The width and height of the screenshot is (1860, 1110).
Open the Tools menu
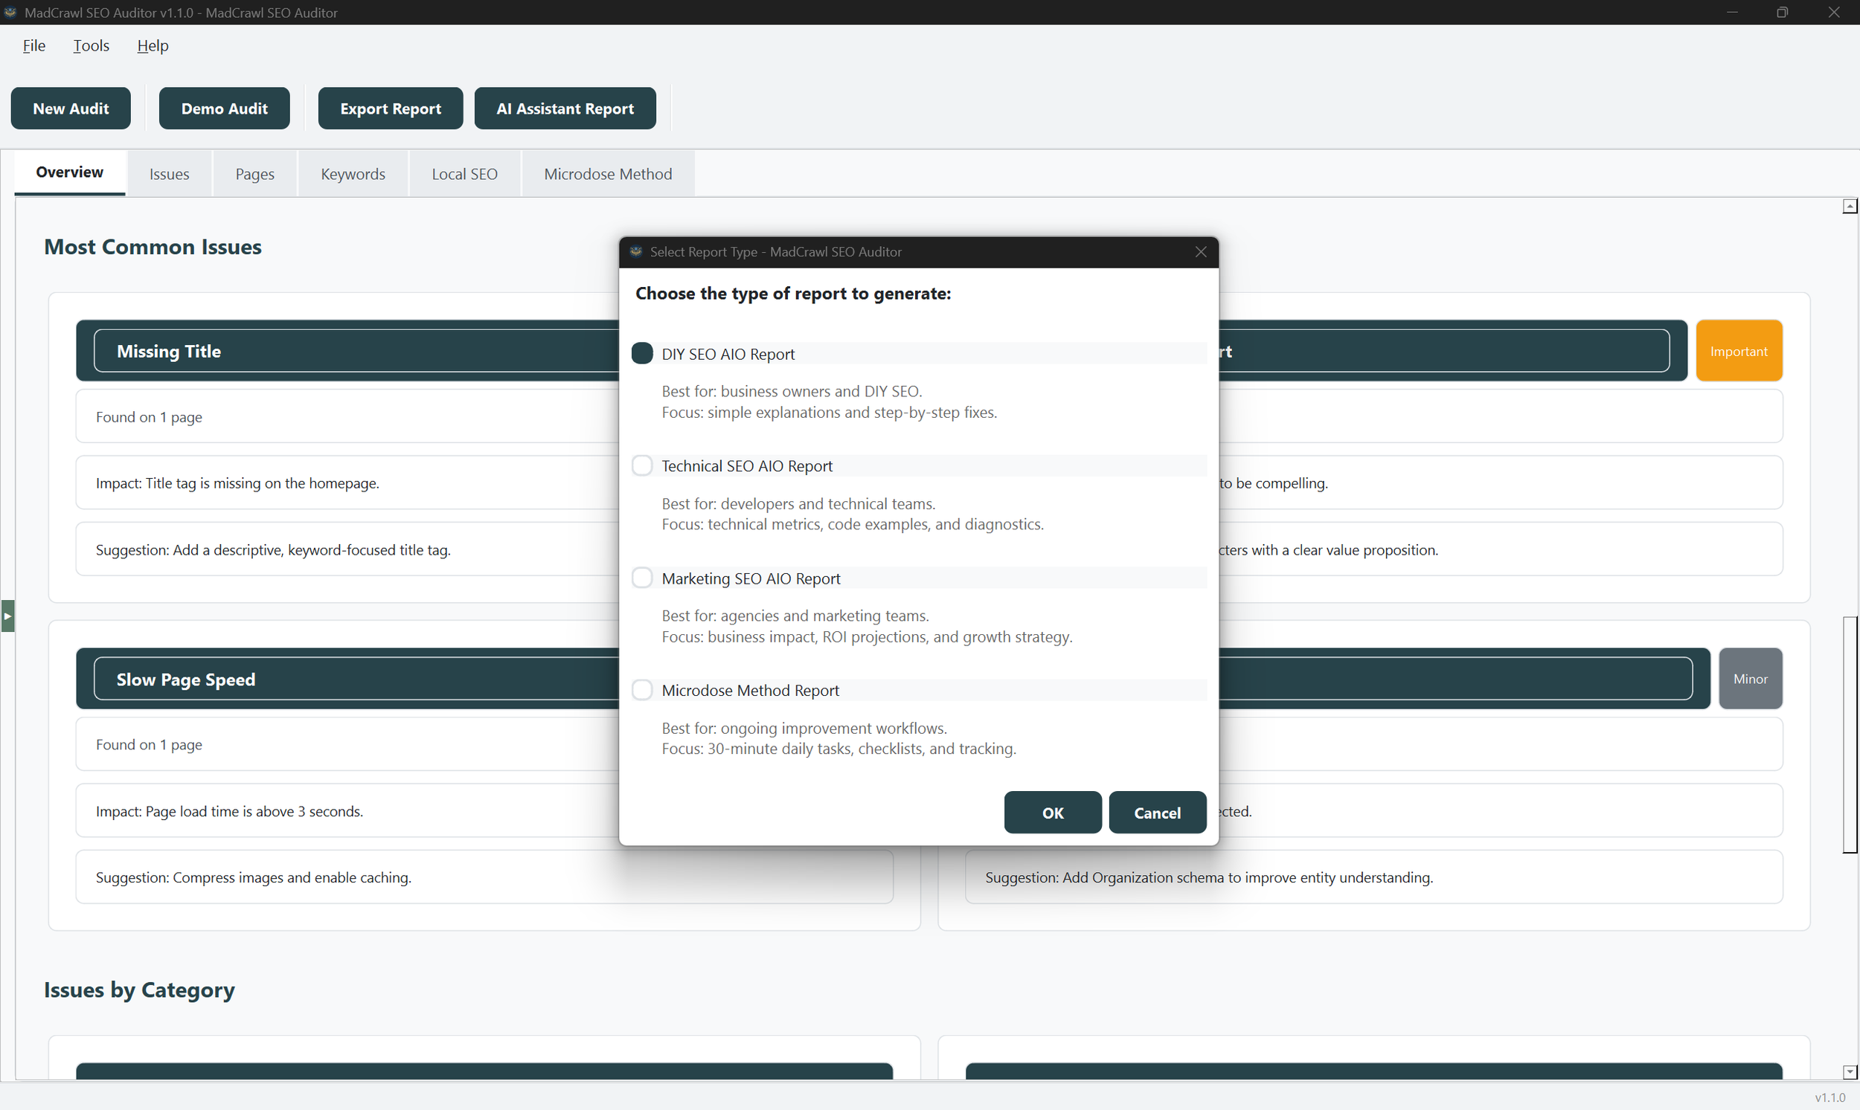tap(91, 45)
